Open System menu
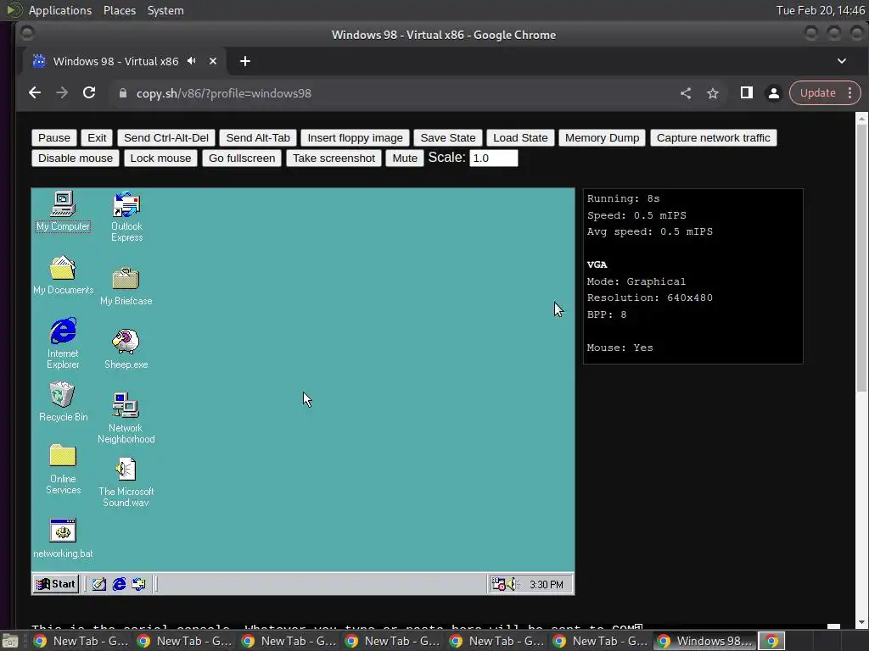Screen dimensions: 869x651 tap(165, 10)
